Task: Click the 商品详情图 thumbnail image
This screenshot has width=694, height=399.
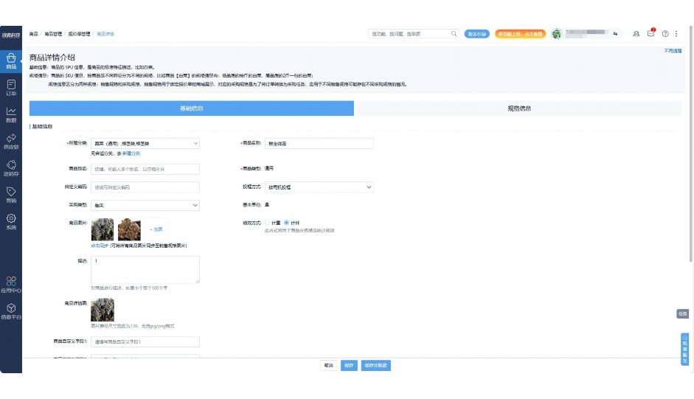Action: 103,309
